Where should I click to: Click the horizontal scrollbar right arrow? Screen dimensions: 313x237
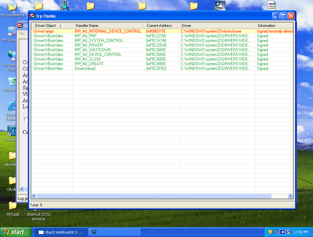290,196
